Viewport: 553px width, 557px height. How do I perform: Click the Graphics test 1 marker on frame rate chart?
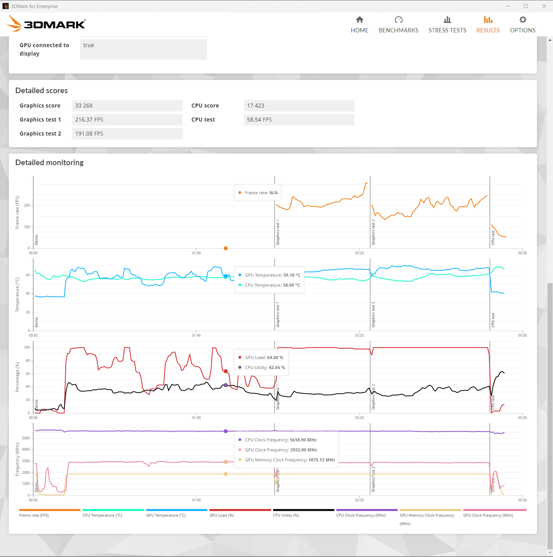pos(278,233)
